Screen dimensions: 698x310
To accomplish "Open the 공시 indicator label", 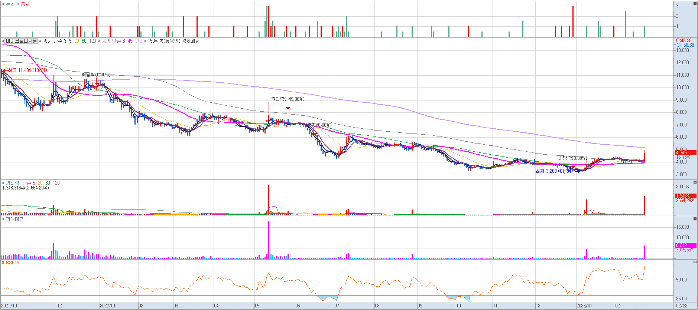I will coord(25,4).
